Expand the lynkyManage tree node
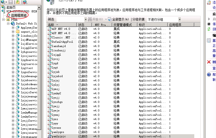The image size is (216, 138). pyautogui.click(x=13, y=112)
